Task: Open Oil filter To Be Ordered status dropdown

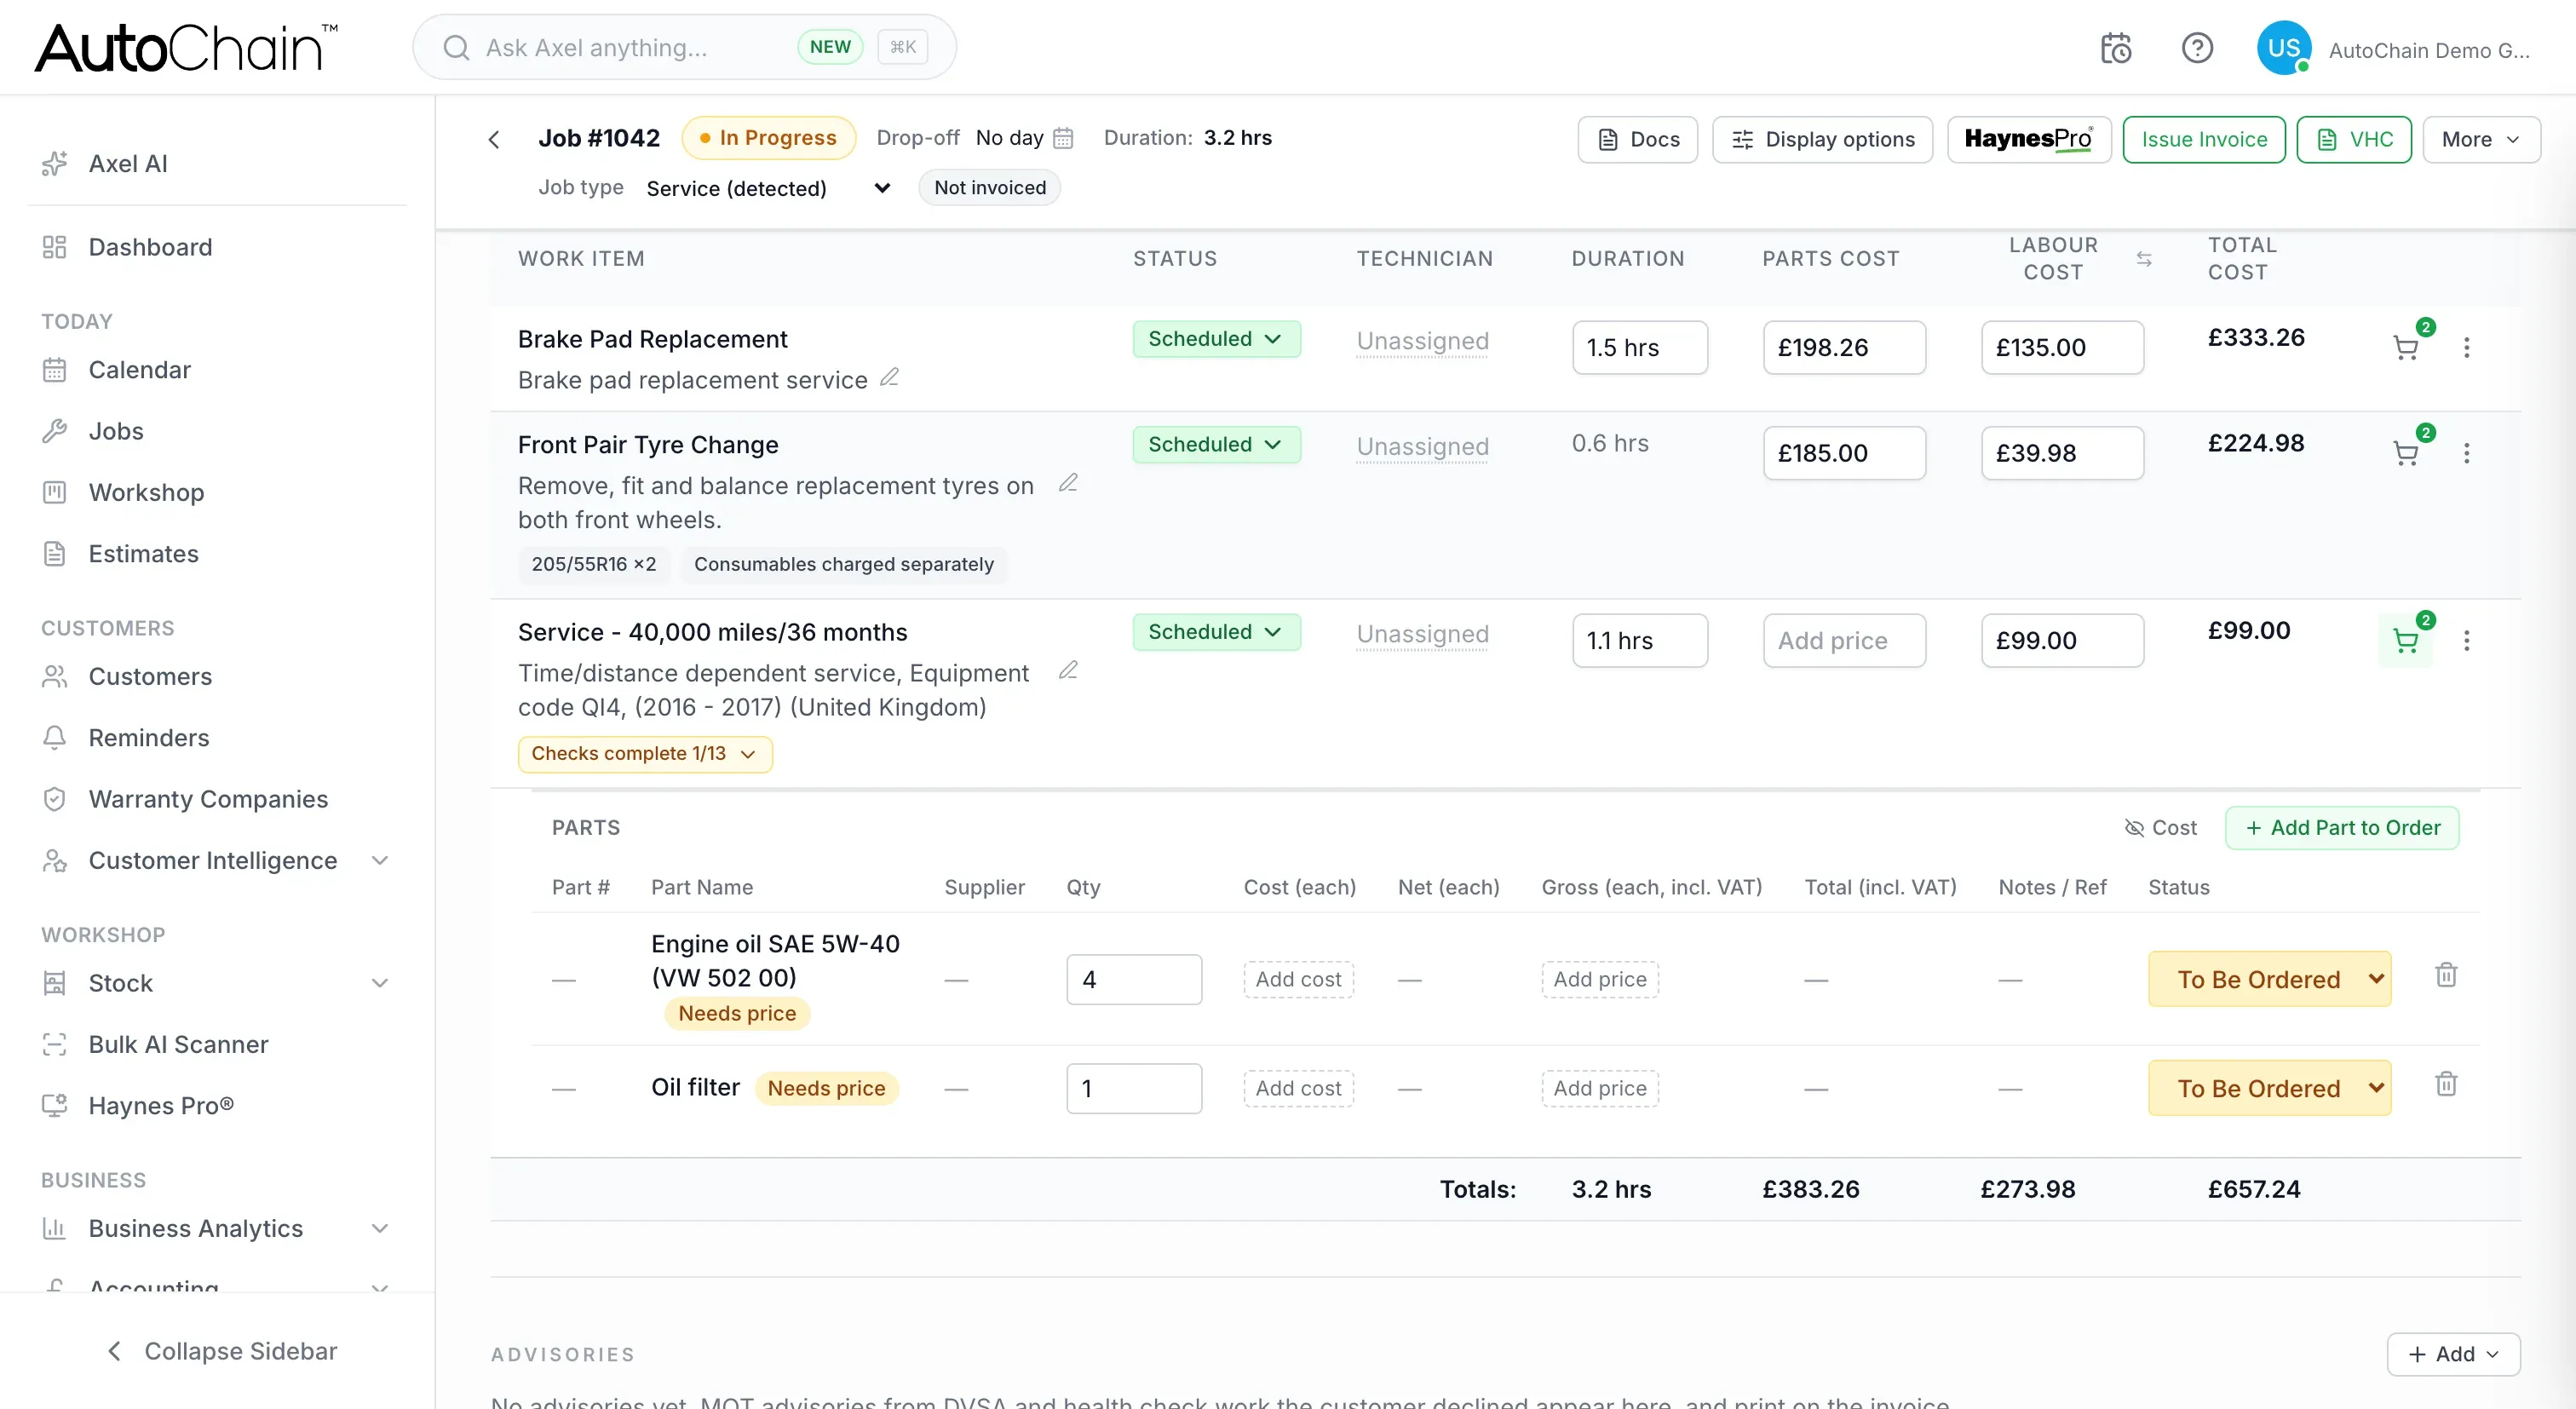Action: pos(2269,1088)
